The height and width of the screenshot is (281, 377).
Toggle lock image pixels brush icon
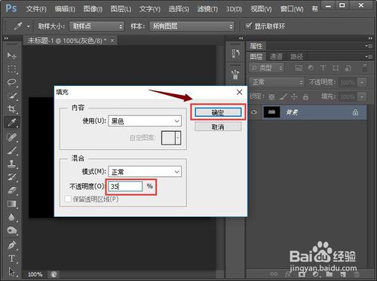284,96
